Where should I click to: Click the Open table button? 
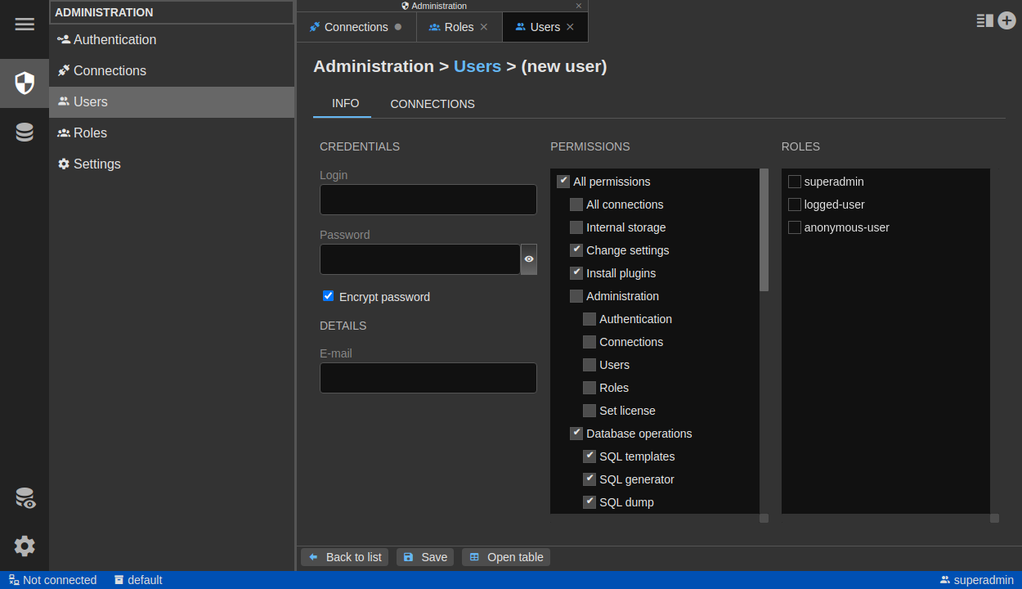(506, 557)
